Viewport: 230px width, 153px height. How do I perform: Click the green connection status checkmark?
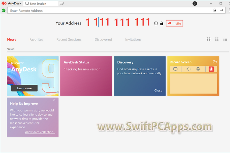[4, 11]
